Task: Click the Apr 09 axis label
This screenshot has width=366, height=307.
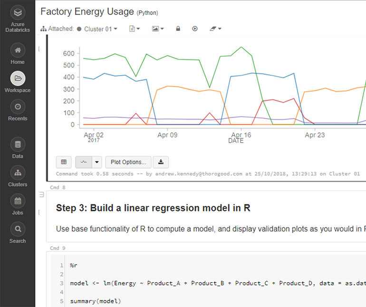Action: [x=167, y=135]
